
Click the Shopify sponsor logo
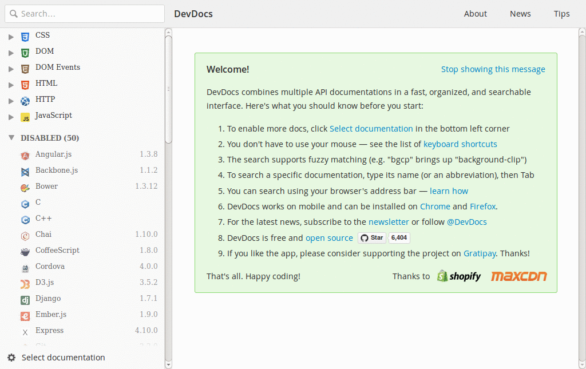459,276
